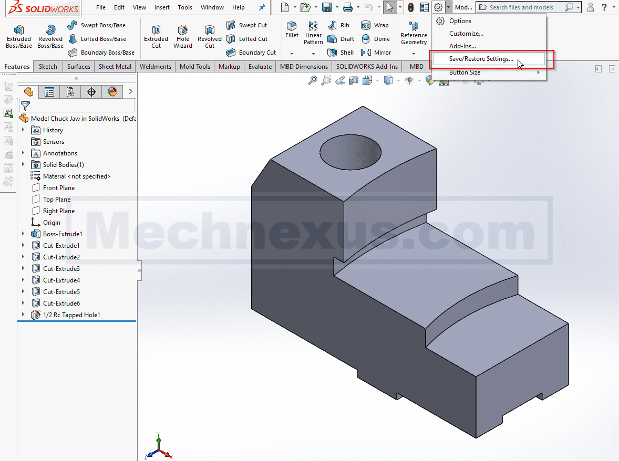The width and height of the screenshot is (619, 461).
Task: Choose Save/Restore Settings from the menu
Action: coord(481,59)
